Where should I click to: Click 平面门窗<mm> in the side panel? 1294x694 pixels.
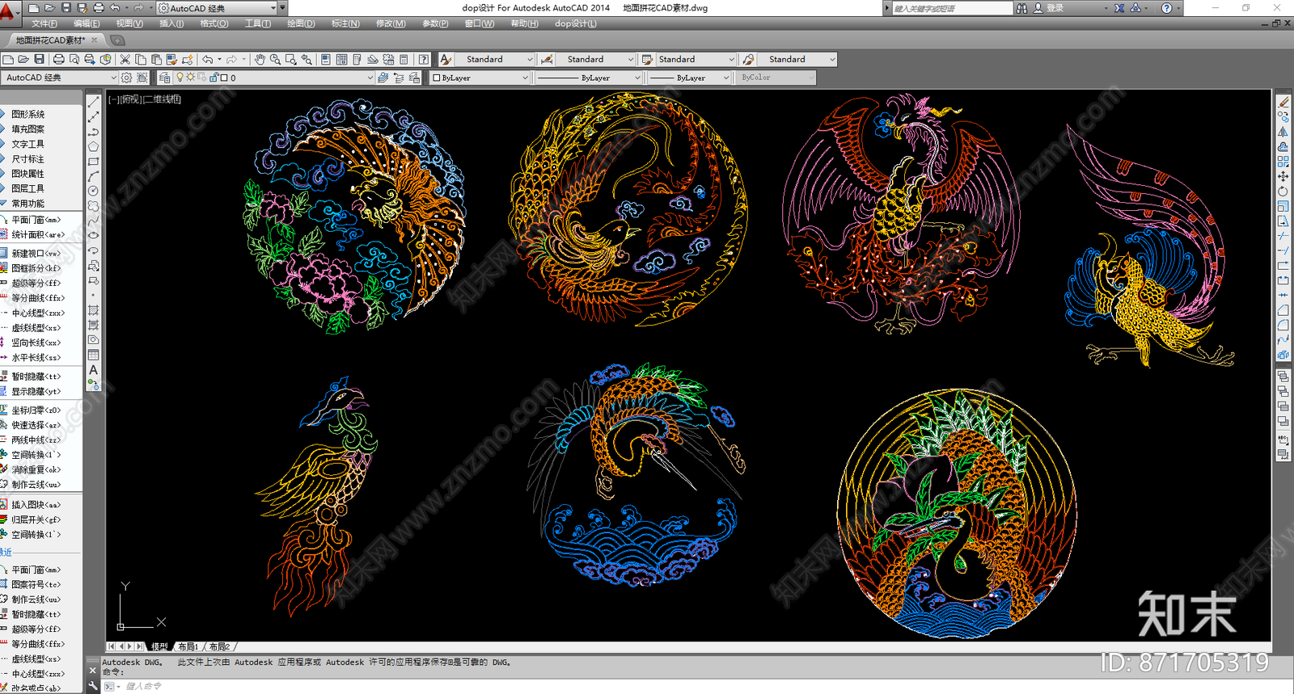(36, 220)
